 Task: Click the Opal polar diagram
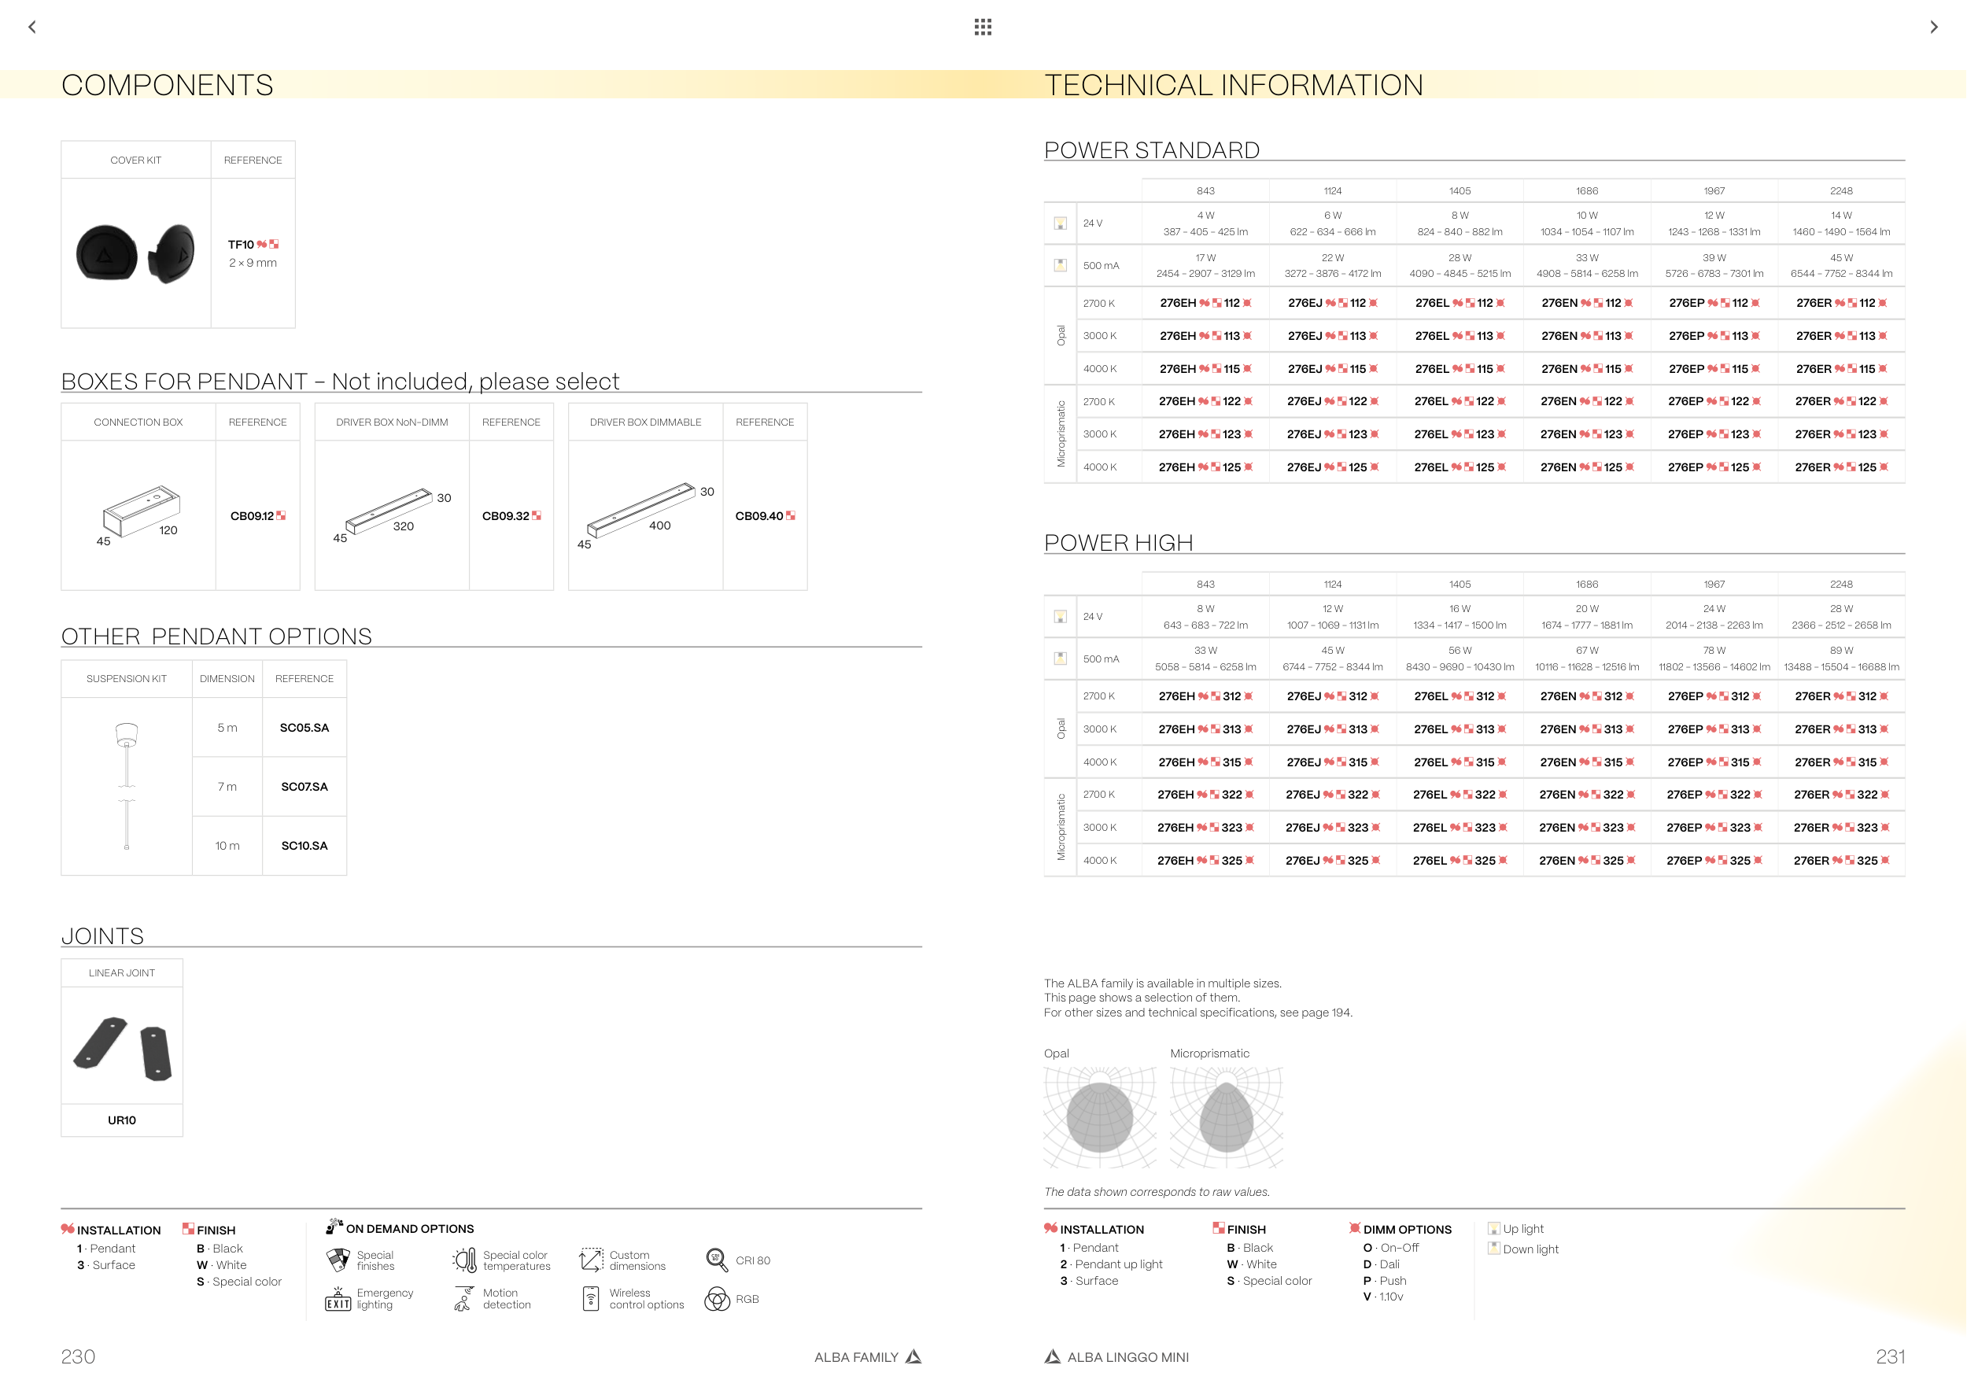click(1099, 1117)
